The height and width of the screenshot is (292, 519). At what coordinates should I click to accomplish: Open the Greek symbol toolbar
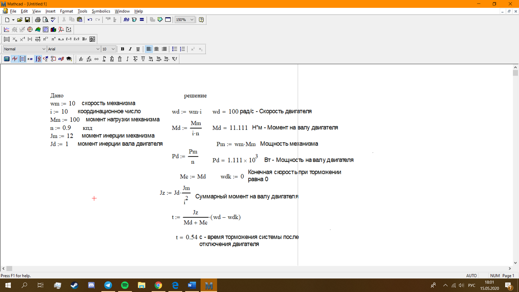pos(61,59)
